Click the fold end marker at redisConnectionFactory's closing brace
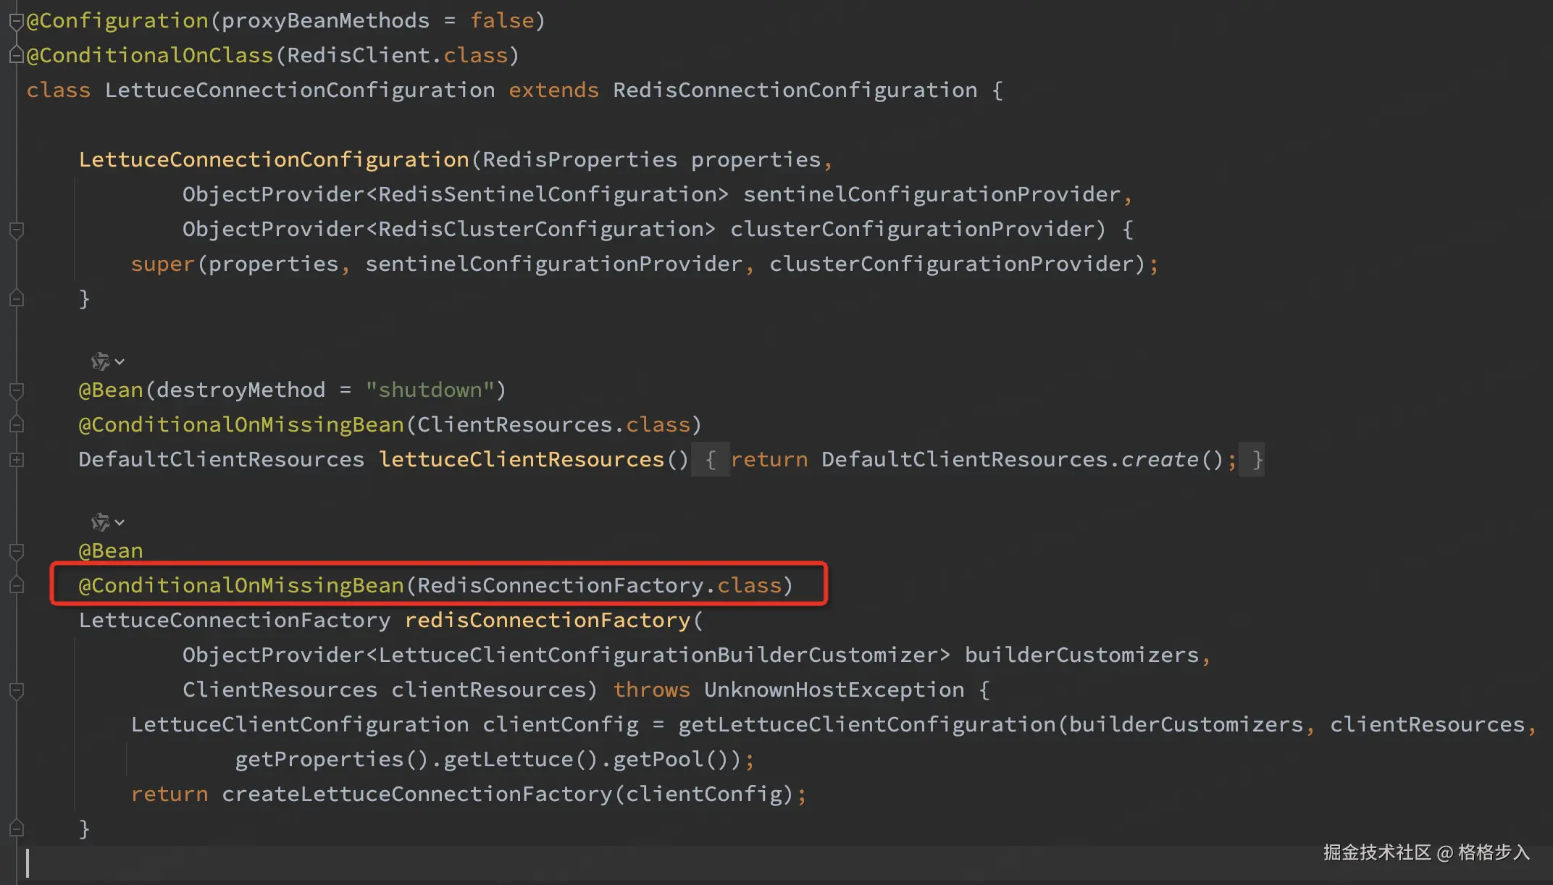Screen dimensions: 1553x885 click(17, 829)
